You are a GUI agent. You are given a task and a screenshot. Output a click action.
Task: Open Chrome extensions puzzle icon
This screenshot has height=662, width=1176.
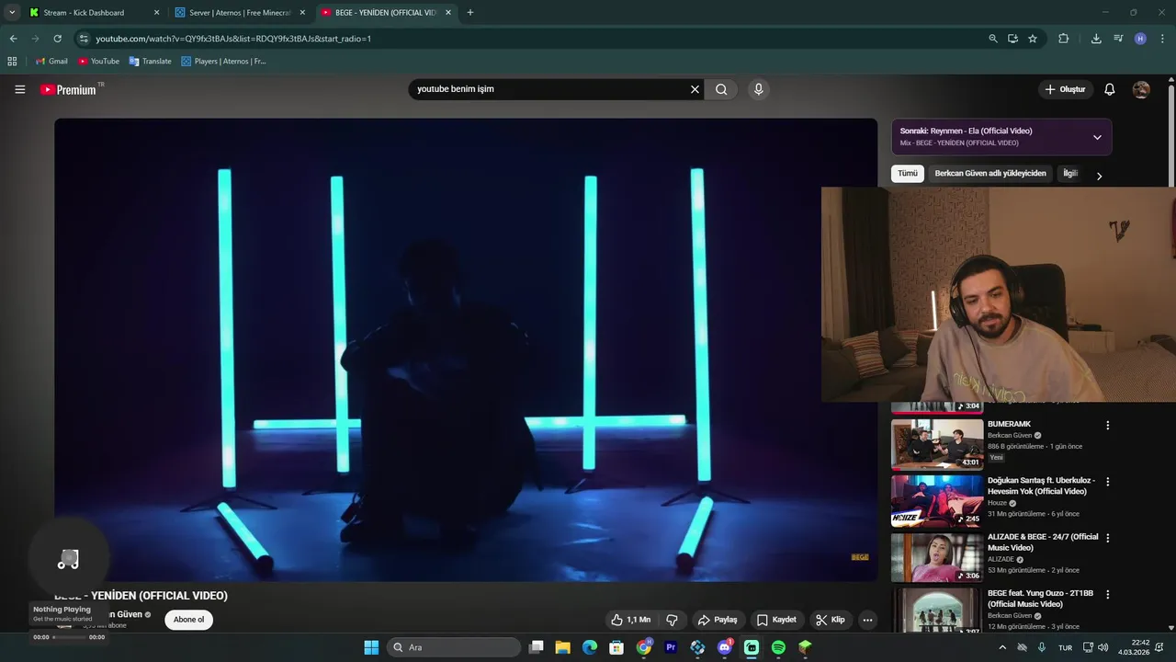[x=1064, y=39]
